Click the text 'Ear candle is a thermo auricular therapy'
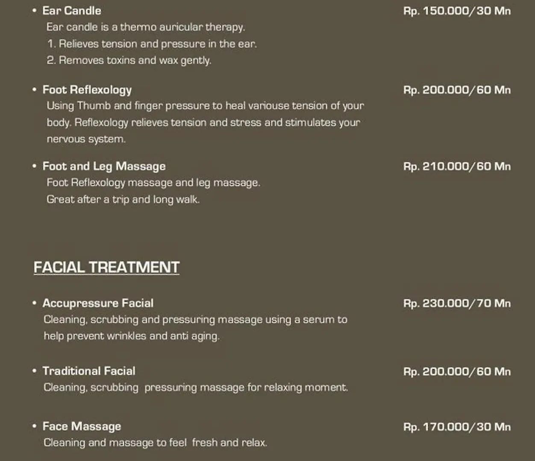 pos(146,27)
